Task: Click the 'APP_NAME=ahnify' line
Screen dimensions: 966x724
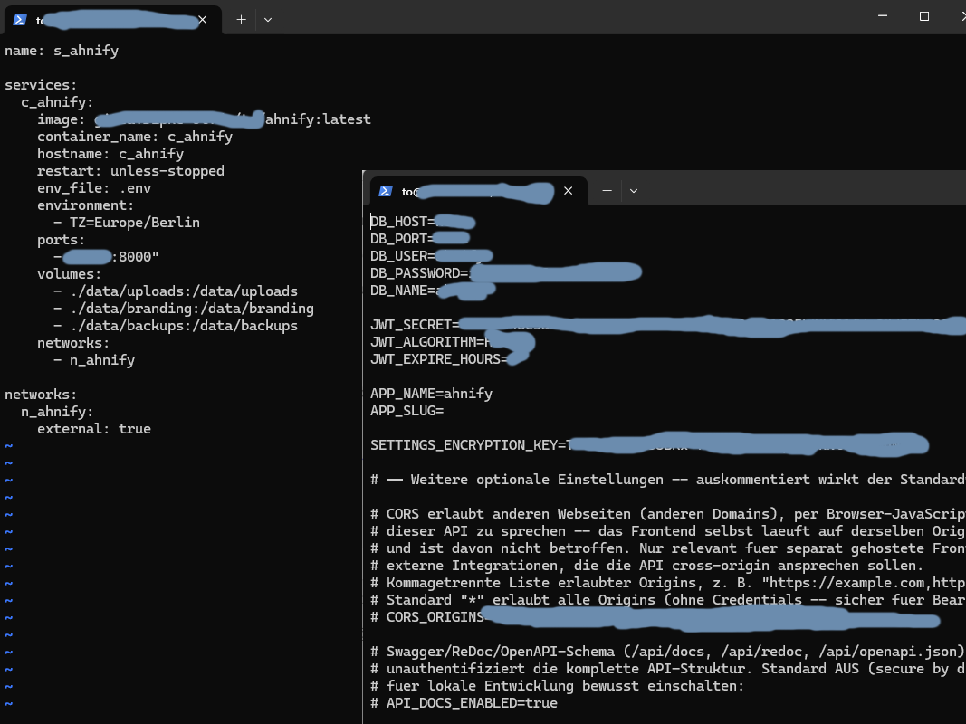Action: tap(431, 394)
